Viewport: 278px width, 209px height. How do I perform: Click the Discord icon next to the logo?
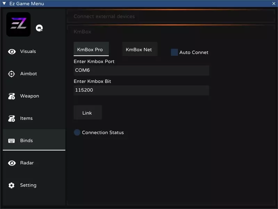point(39,28)
